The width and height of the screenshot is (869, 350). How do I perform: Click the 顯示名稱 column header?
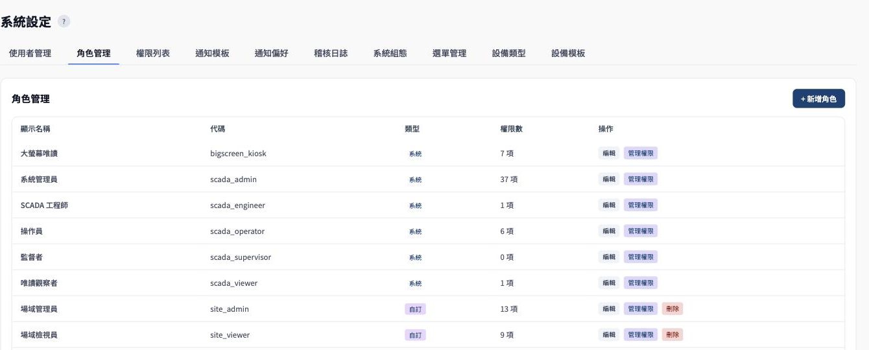pyautogui.click(x=35, y=129)
